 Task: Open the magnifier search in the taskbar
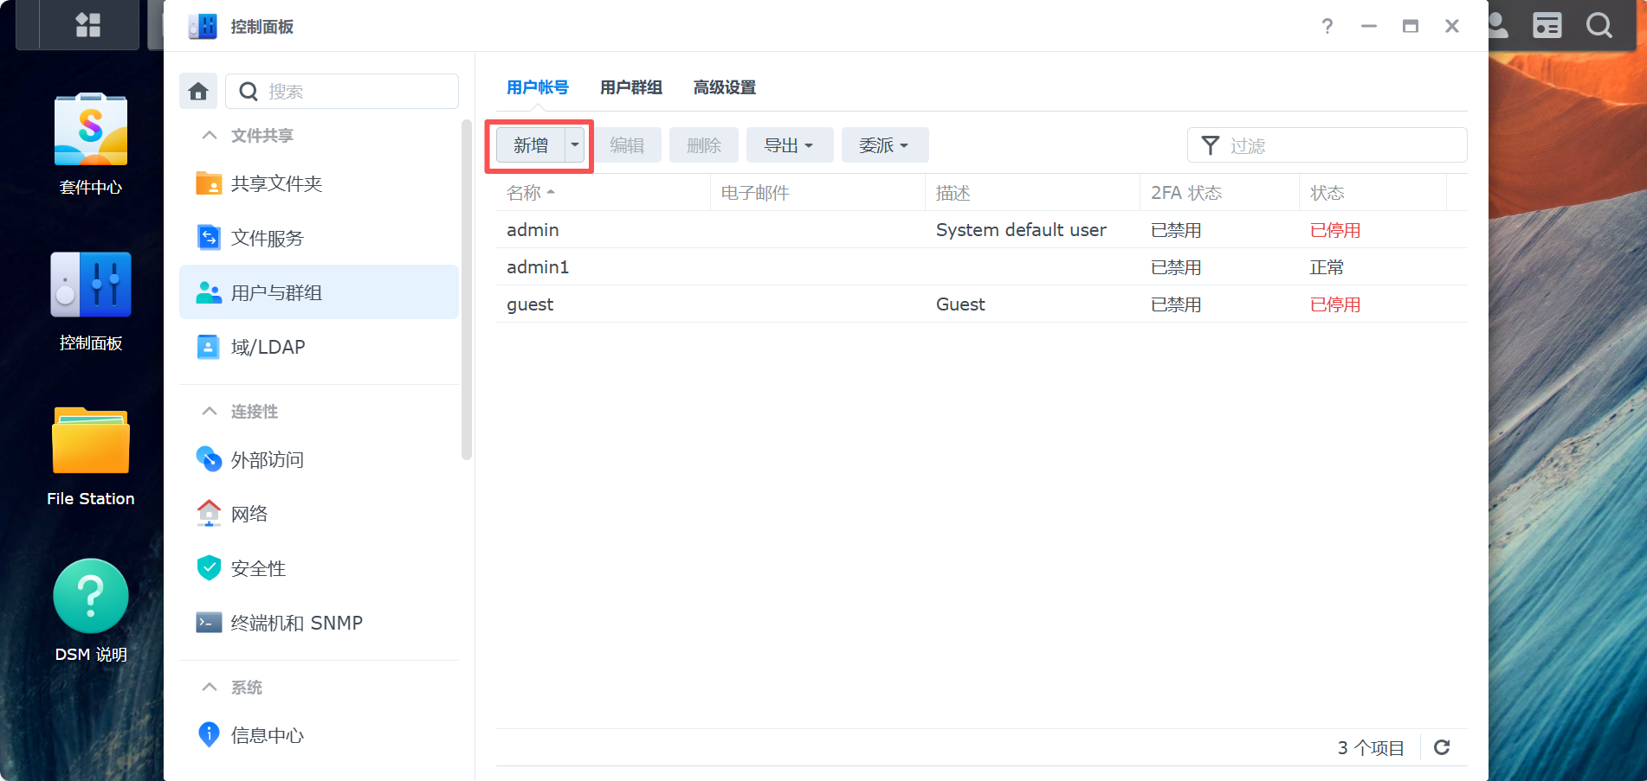click(1599, 25)
